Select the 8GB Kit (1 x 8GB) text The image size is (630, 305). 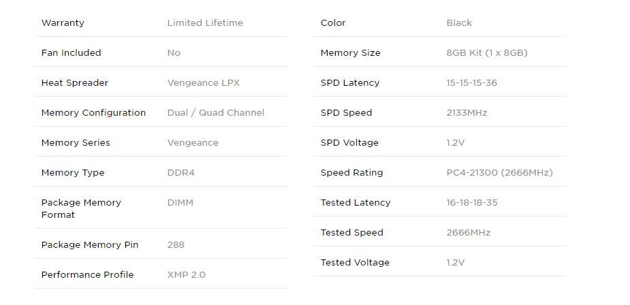(487, 53)
